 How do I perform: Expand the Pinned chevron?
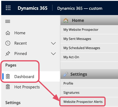(53, 54)
